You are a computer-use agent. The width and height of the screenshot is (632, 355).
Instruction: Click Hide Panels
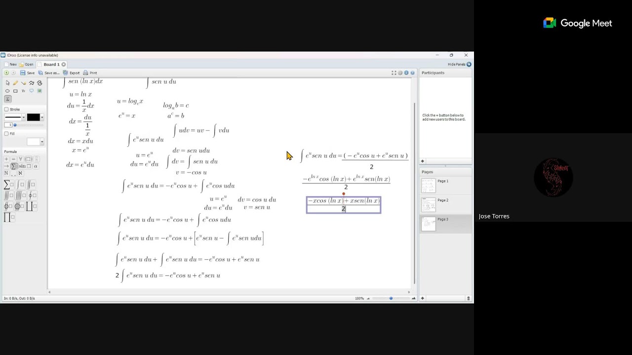click(x=459, y=65)
